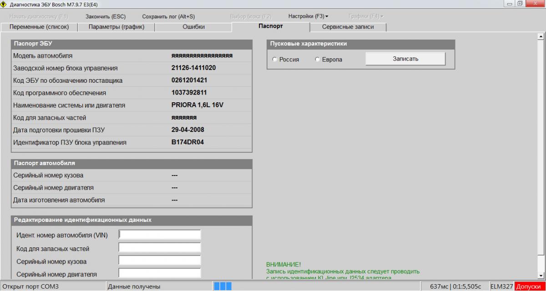Image resolution: width=546 pixels, height=291 pixels.
Task: Focus the Серийный номер двигателя input field
Action: pyautogui.click(x=160, y=273)
